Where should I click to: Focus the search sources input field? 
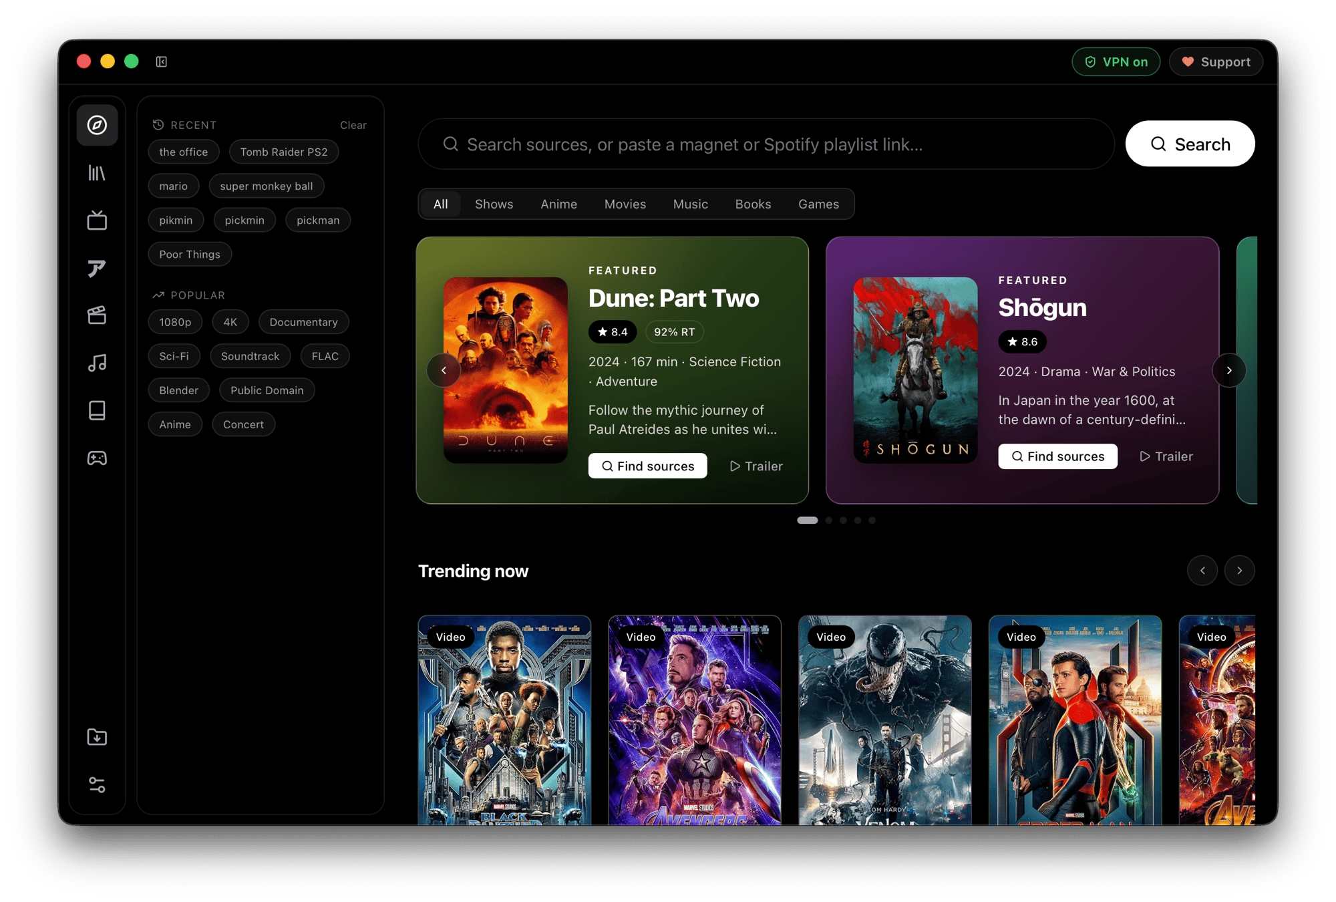[766, 144]
